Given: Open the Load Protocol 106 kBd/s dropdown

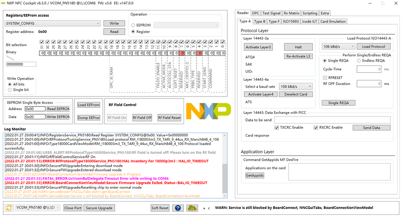Looking at the screenshot, I should 338,46.
